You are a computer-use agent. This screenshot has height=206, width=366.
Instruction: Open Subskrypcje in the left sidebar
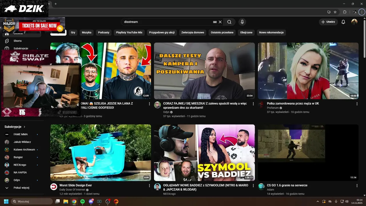[x=21, y=48]
